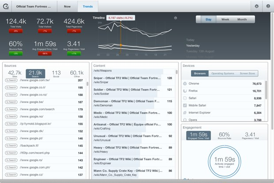274x183 pixels.
Task: Open the Trends tab
Action: coord(88,7)
